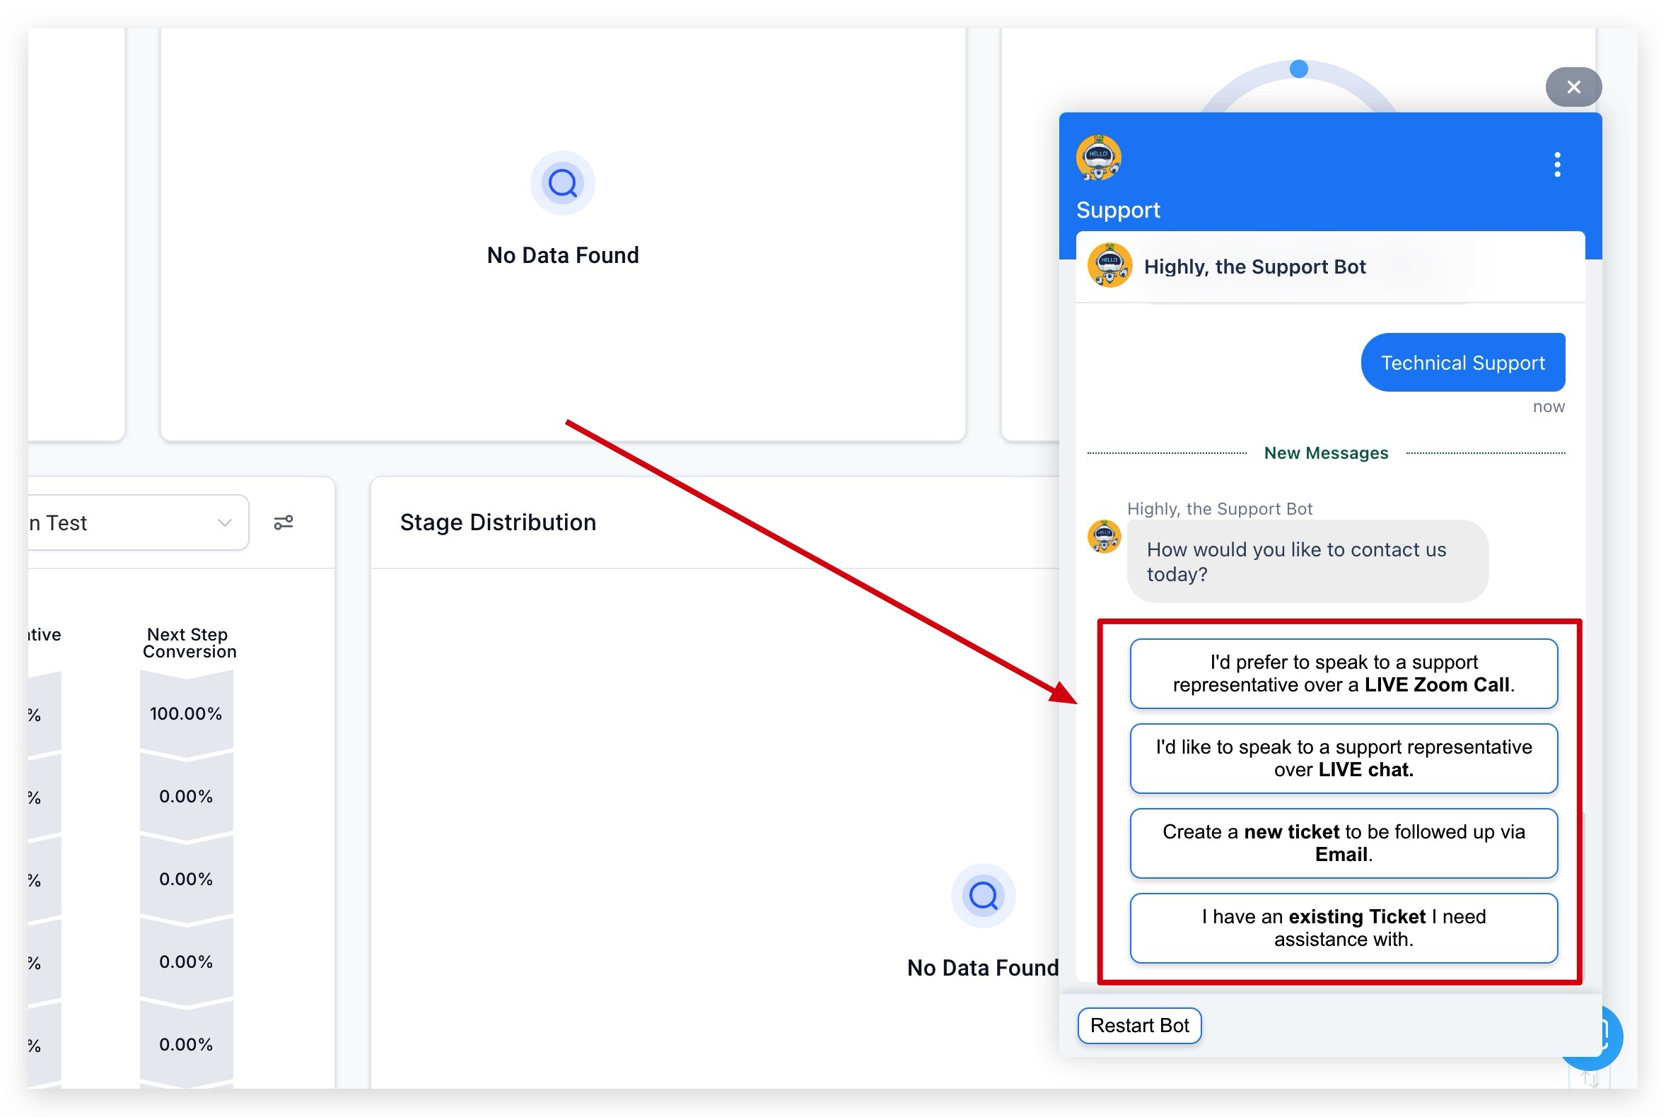Open the chat three-dot options menu
Viewport: 1666px width, 1117px height.
(x=1556, y=165)
